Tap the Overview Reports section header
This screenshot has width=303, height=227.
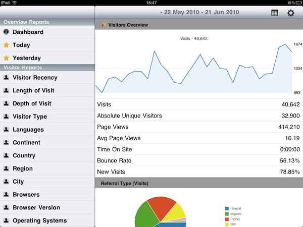(x=47, y=22)
